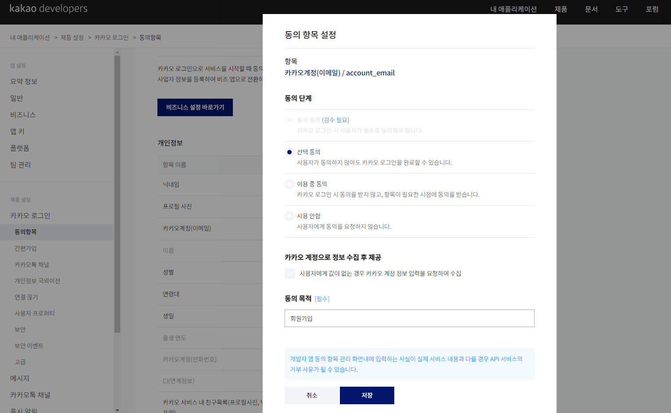Click the account_email item text in dialog
The width and height of the screenshot is (671, 413).
pyautogui.click(x=339, y=73)
